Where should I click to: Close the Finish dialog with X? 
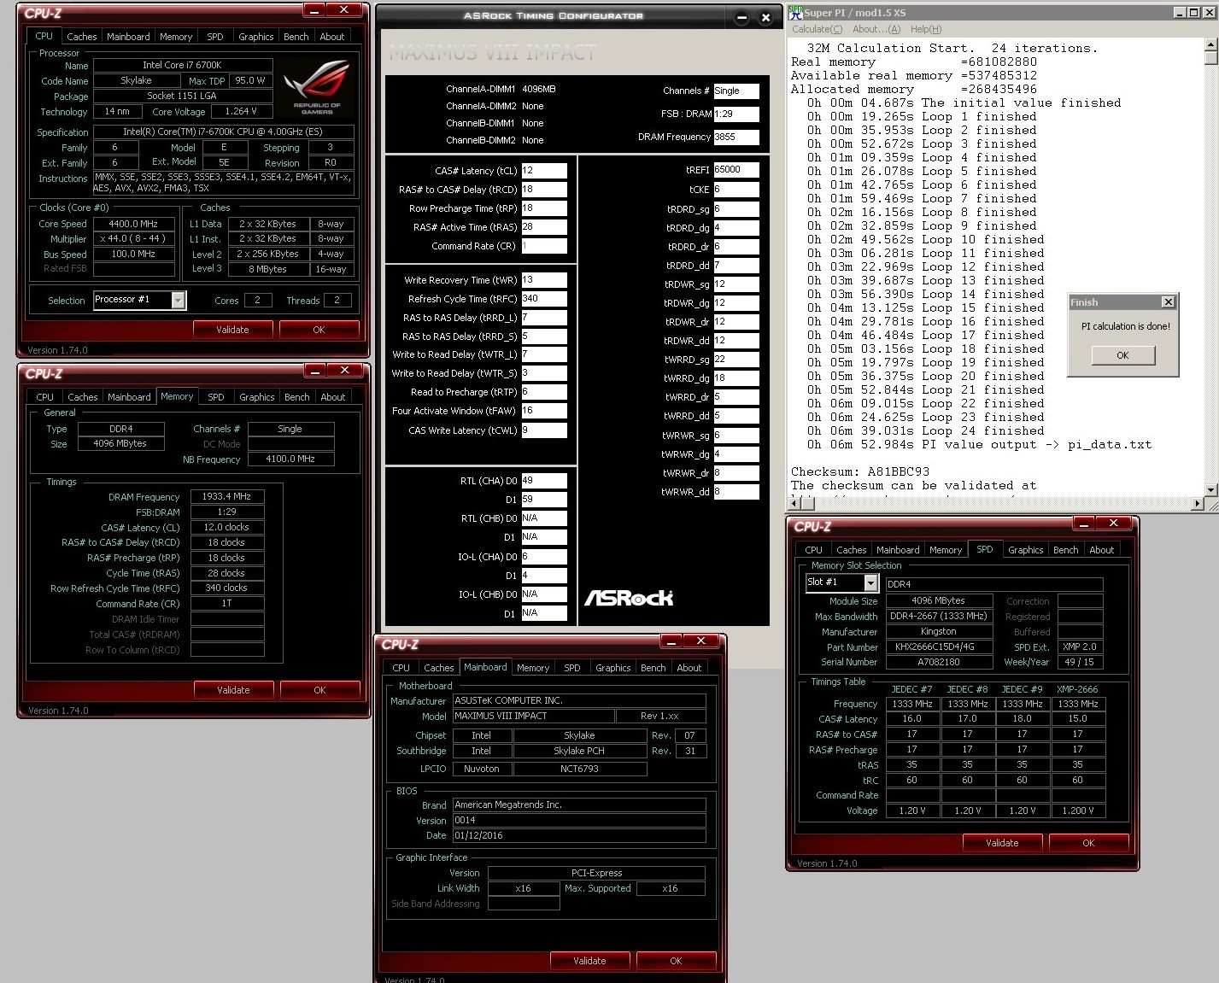tap(1168, 301)
